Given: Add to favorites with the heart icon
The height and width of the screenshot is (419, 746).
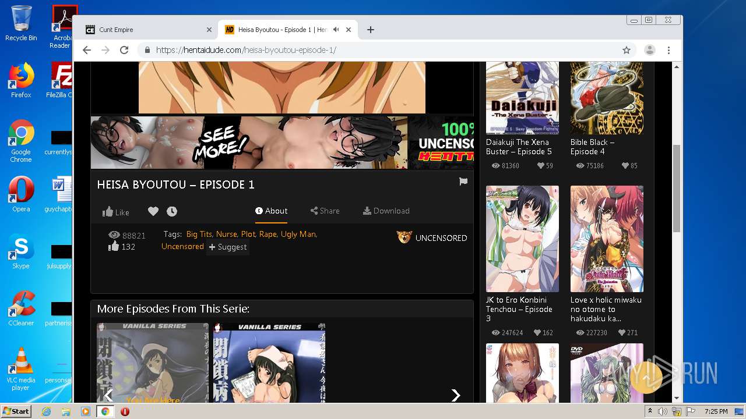Looking at the screenshot, I should [153, 211].
